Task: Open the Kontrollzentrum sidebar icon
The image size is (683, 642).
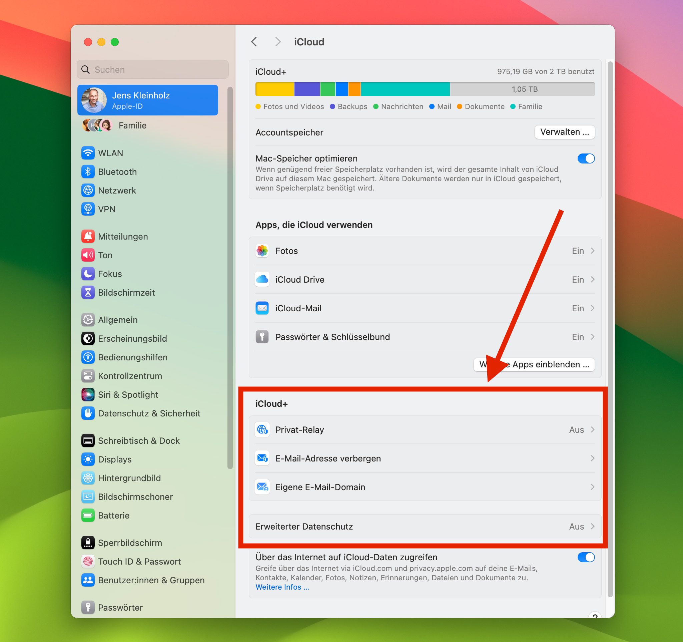Action: click(88, 376)
